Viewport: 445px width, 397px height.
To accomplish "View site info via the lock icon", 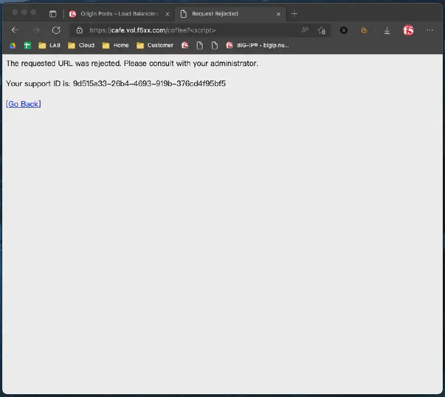I will (x=80, y=31).
